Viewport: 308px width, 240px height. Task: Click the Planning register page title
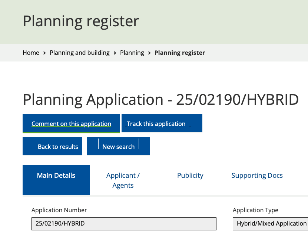81,21
